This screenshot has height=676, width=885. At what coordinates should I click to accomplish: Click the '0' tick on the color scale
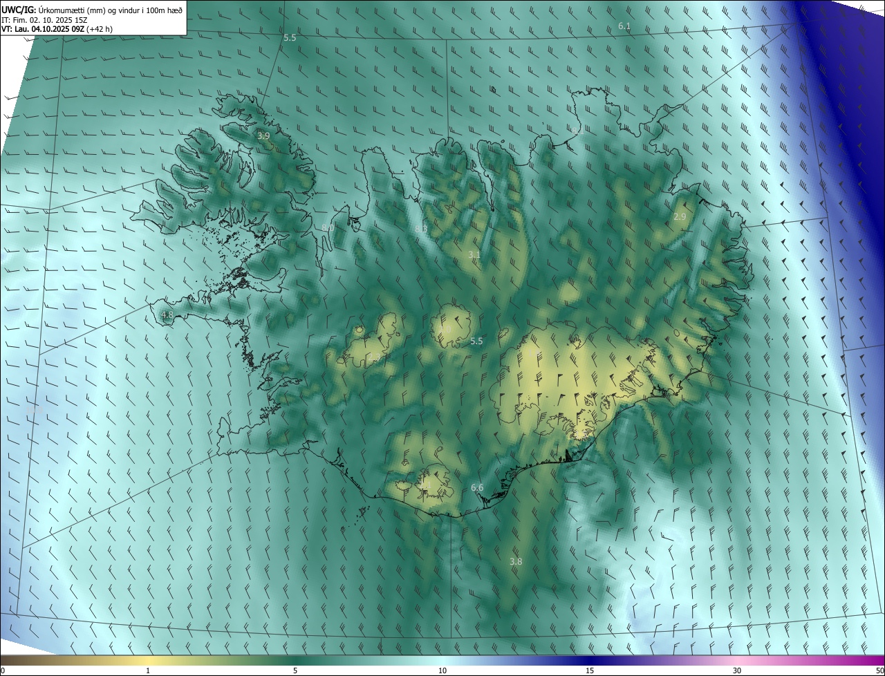tap(2, 670)
